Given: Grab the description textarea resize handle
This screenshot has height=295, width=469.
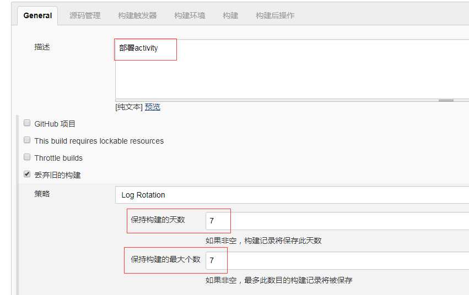Looking at the screenshot, I should (x=446, y=100).
